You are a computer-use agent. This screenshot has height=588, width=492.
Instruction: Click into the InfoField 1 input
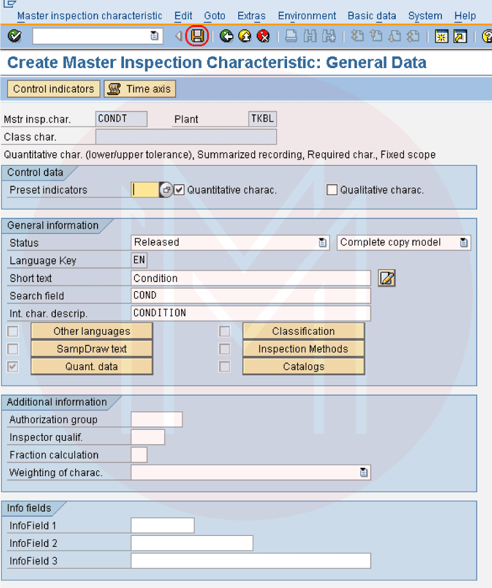(162, 526)
